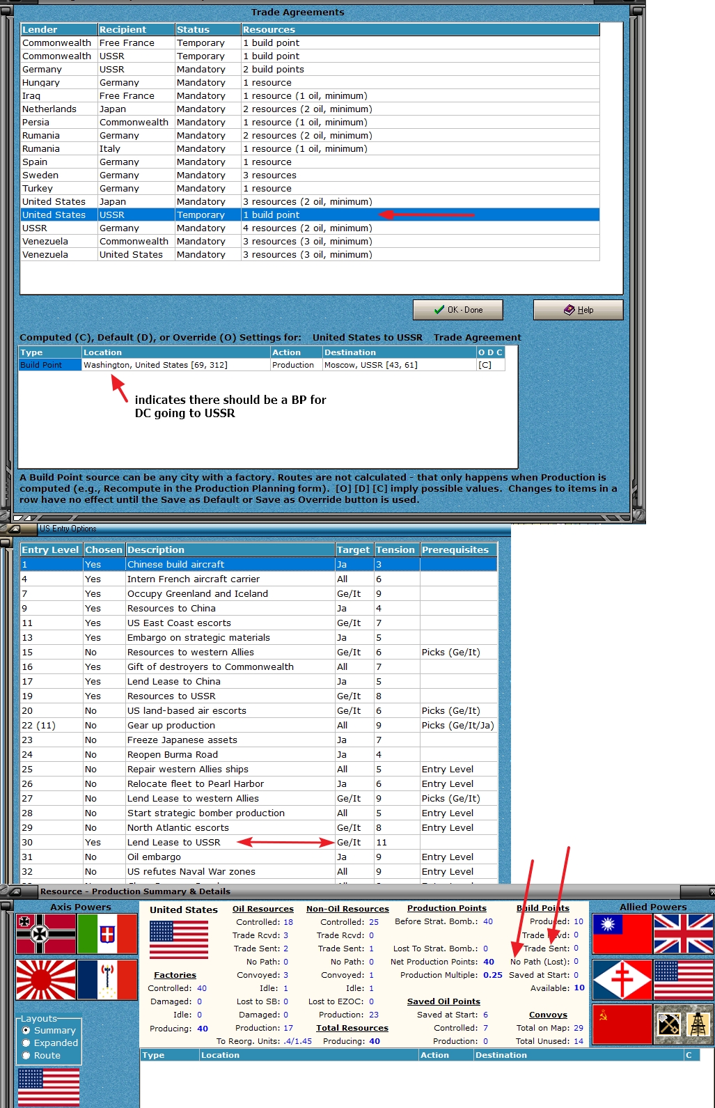Click the US flag below the Layouts box
Image resolution: width=715 pixels, height=1108 pixels.
(x=49, y=1087)
